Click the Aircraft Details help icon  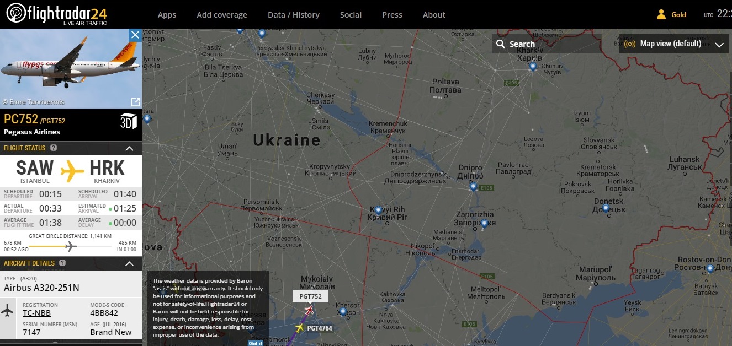point(62,263)
